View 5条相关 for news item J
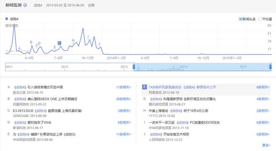 (x=263, y=134)
